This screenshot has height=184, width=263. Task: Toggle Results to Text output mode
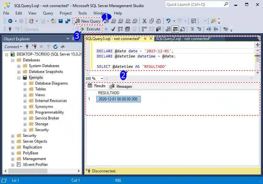168,29
